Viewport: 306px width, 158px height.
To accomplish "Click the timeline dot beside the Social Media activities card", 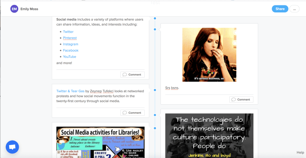I will coord(155,128).
